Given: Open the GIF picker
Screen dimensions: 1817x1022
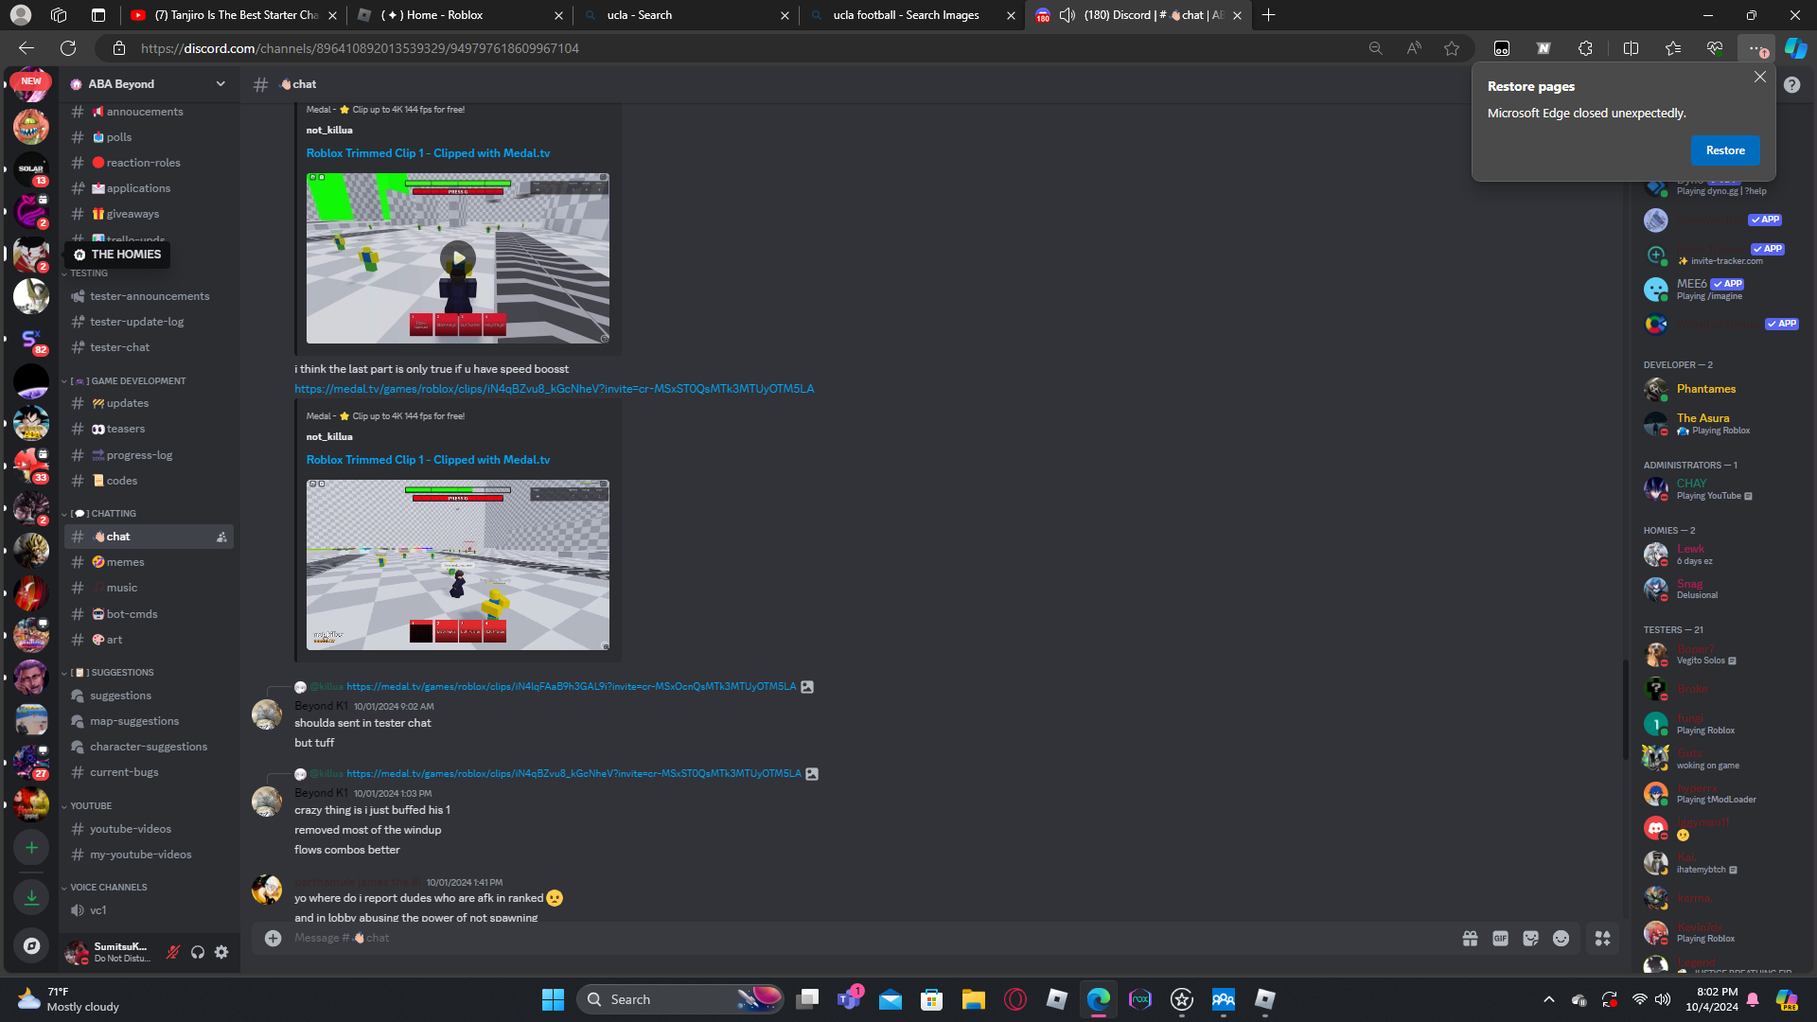Looking at the screenshot, I should [x=1500, y=938].
